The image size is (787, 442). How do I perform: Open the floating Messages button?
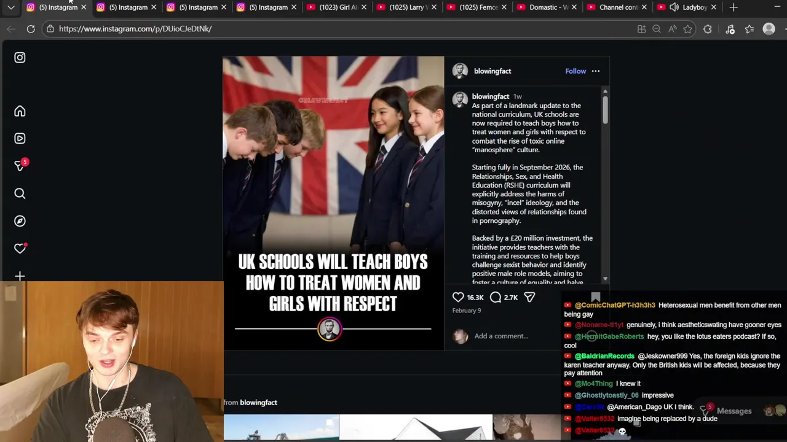pos(734,411)
